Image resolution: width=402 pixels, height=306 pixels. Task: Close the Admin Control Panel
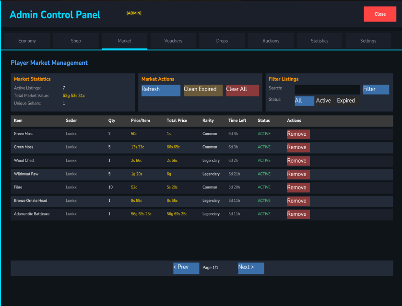click(x=380, y=14)
